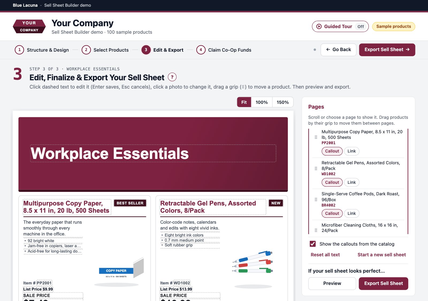Click the Go Back button
Image resolution: width=428 pixels, height=301 pixels.
(338, 50)
